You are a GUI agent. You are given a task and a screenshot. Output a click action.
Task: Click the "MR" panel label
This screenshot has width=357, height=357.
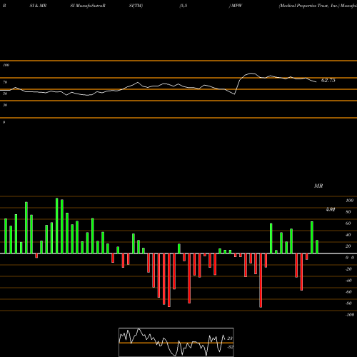pyautogui.click(x=318, y=186)
